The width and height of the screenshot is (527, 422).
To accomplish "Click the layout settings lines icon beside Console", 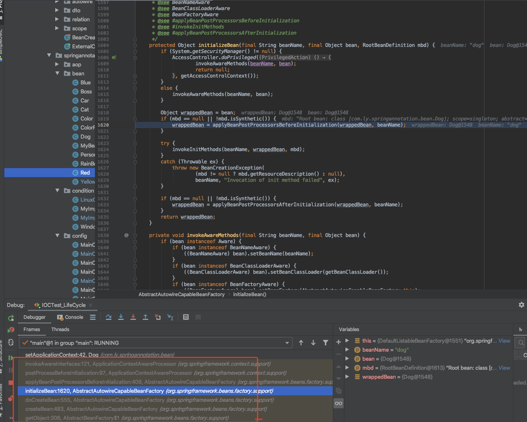I will click(93, 317).
